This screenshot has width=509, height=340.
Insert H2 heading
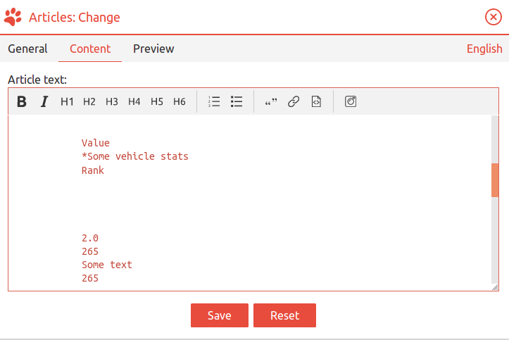pyautogui.click(x=89, y=101)
